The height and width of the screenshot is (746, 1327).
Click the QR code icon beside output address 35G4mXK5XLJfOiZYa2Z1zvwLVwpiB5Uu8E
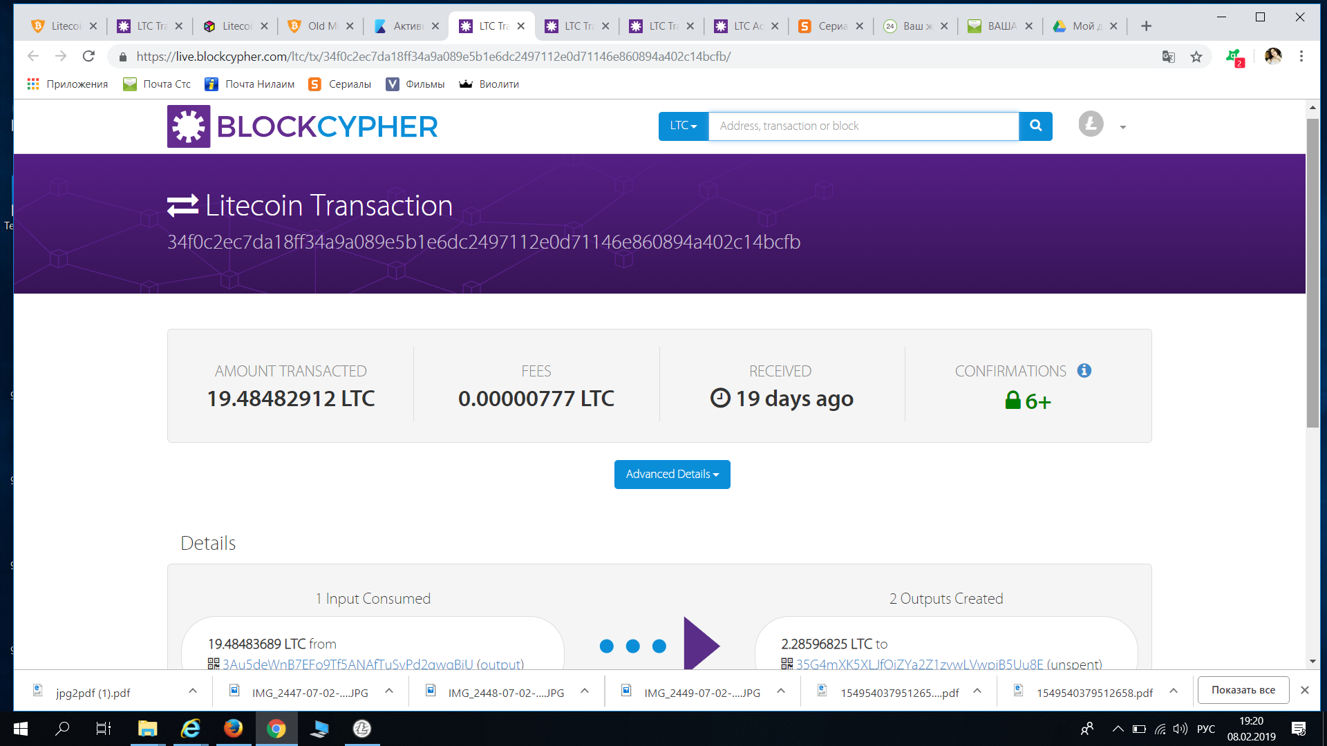tap(787, 664)
